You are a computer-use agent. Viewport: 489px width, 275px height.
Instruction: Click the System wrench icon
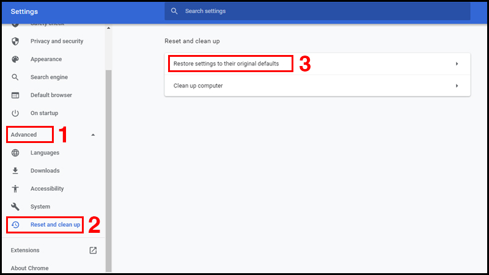tap(15, 207)
